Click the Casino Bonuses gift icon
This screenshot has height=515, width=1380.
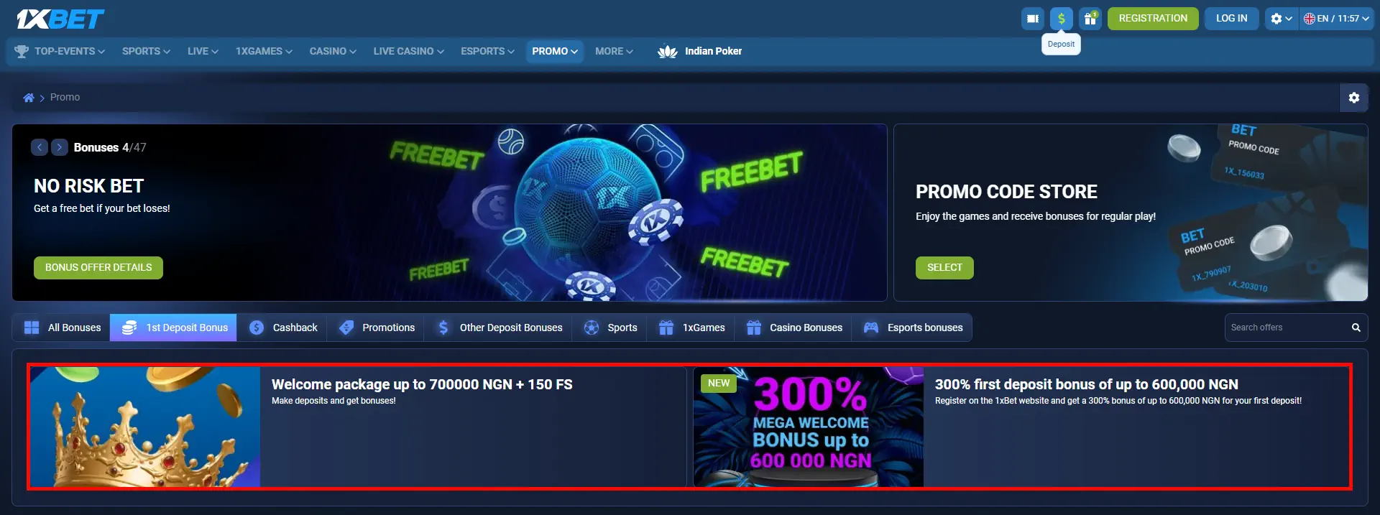click(x=753, y=328)
